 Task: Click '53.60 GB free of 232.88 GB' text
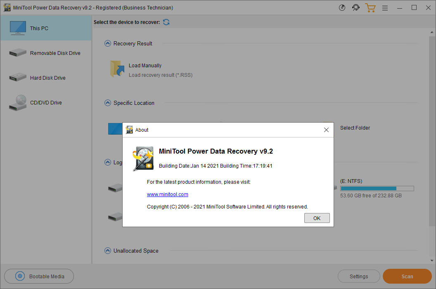(371, 196)
